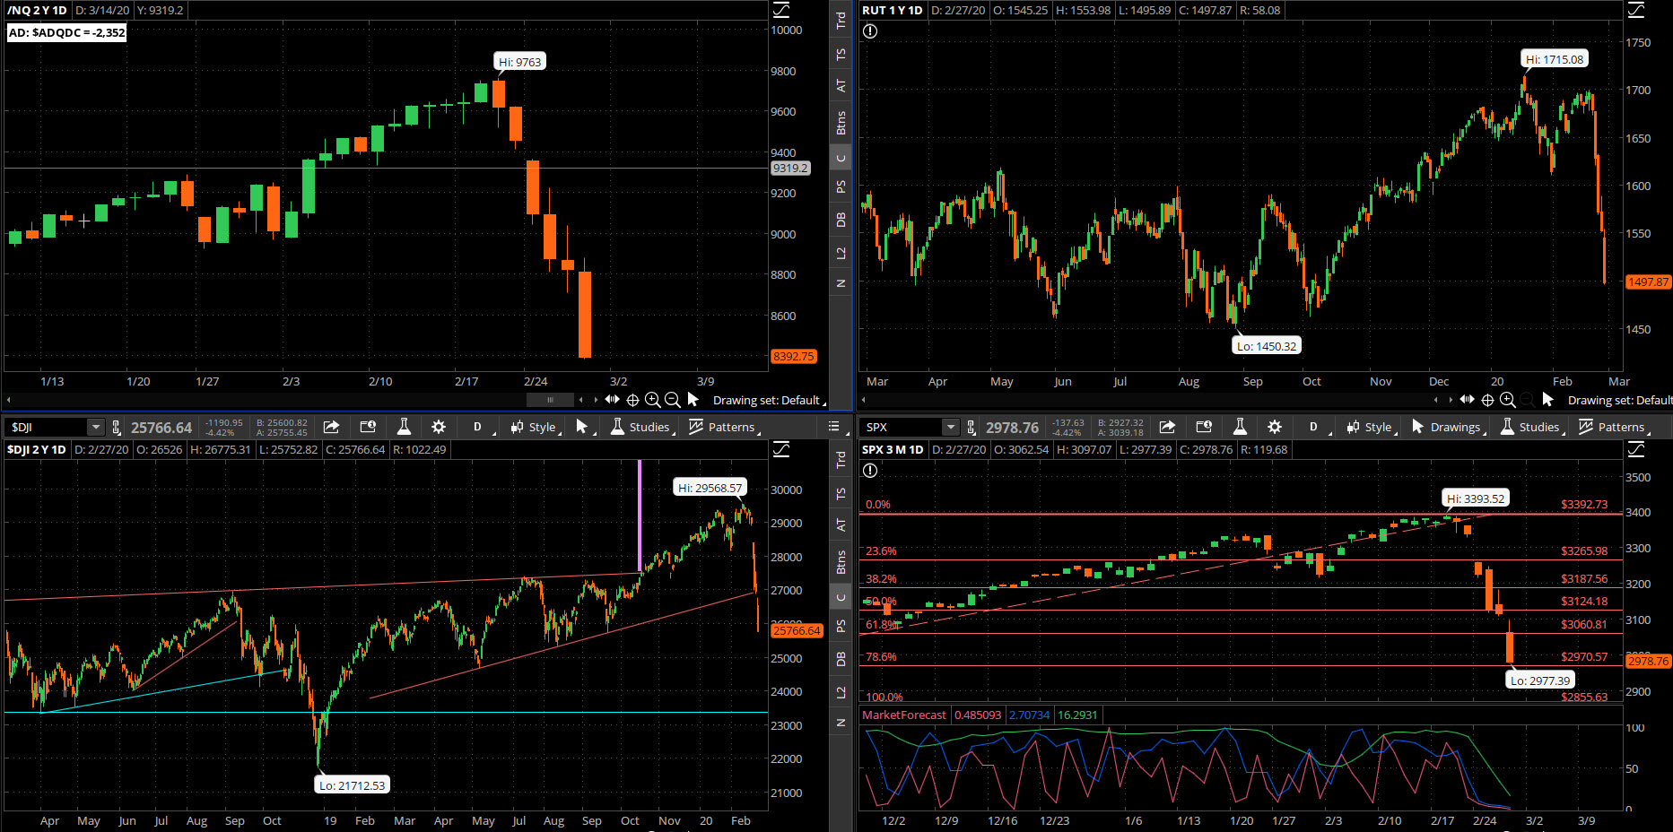Open Style dropdown in $DJI toolbar
The image size is (1673, 832).
click(536, 427)
